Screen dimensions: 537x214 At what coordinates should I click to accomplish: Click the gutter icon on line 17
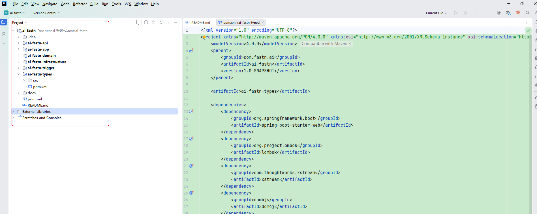tap(191, 139)
